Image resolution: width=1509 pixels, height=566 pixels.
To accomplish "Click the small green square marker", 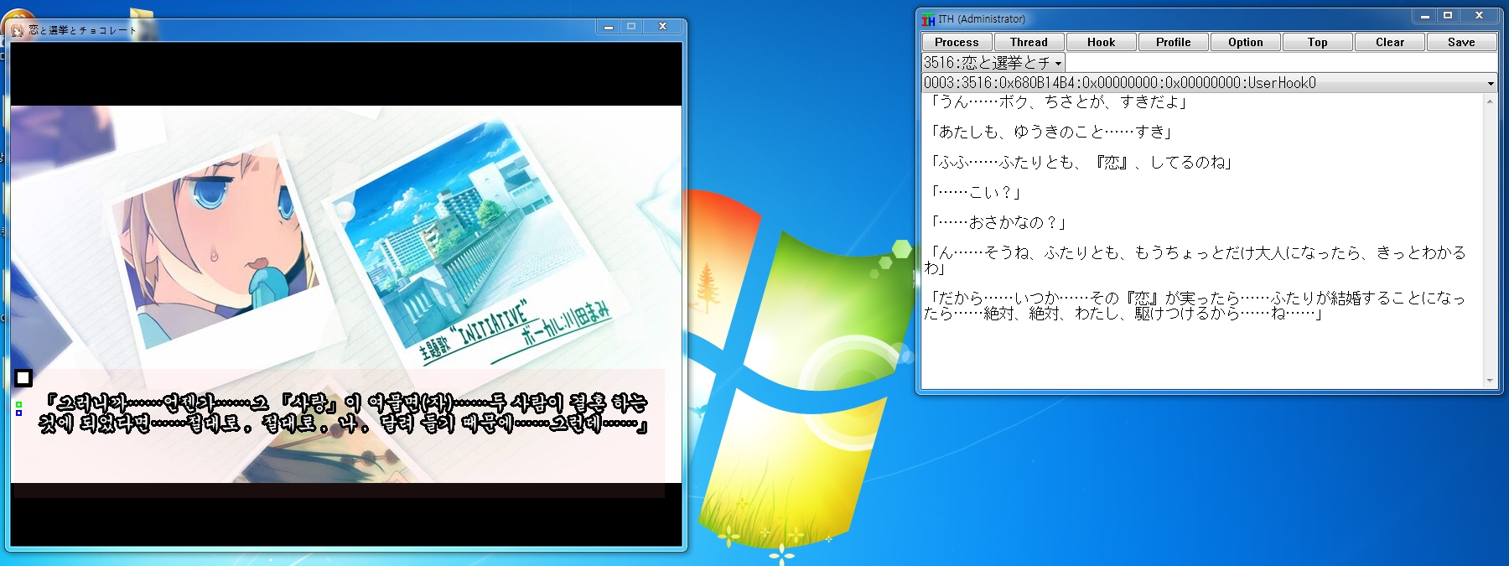I will tap(18, 405).
